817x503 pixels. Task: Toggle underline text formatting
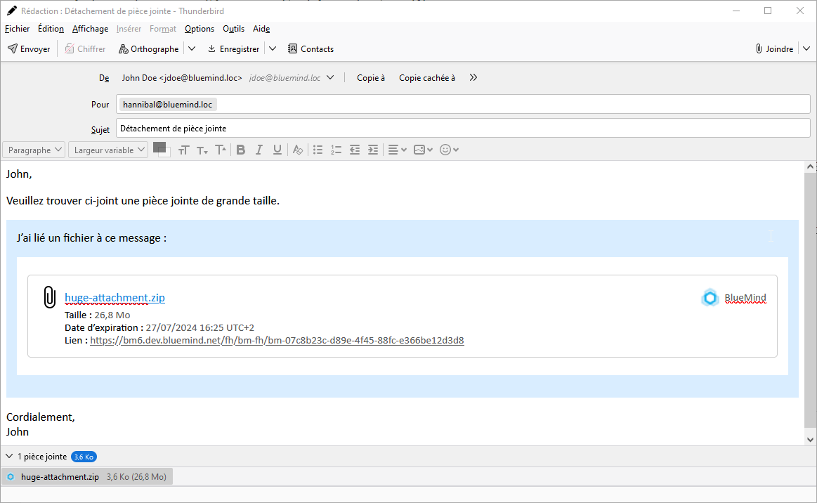click(x=277, y=150)
